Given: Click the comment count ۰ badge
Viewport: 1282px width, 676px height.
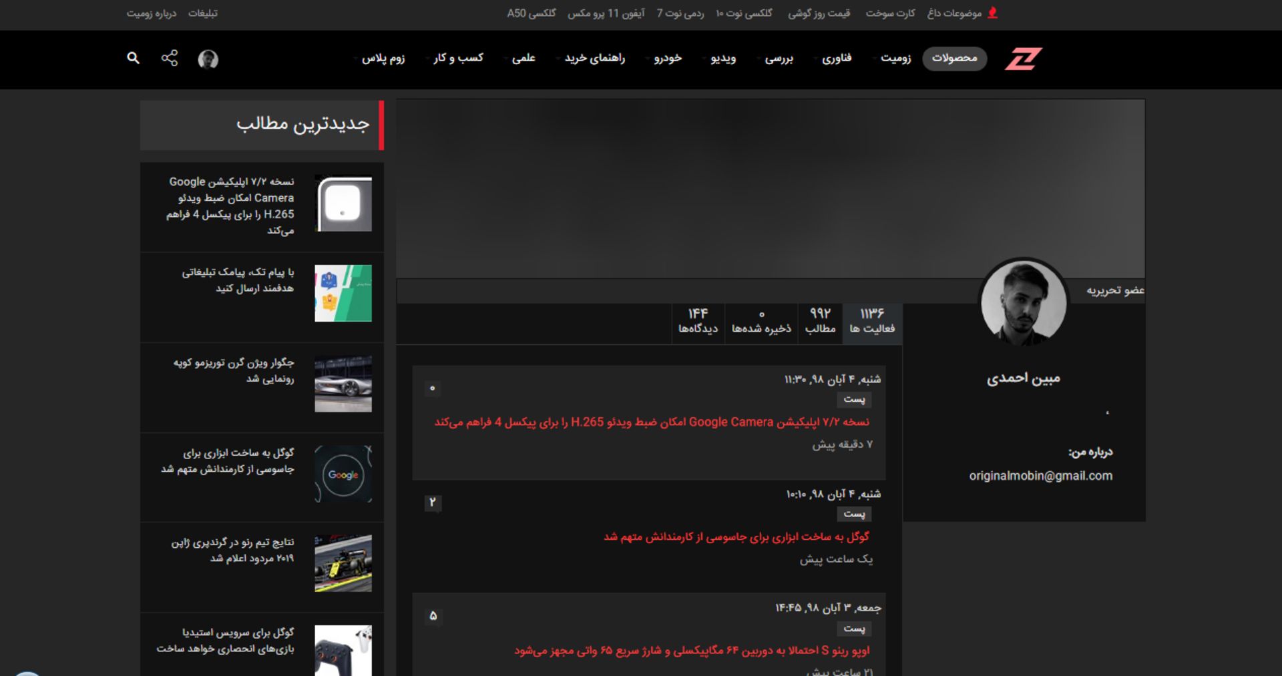Looking at the screenshot, I should (x=433, y=388).
